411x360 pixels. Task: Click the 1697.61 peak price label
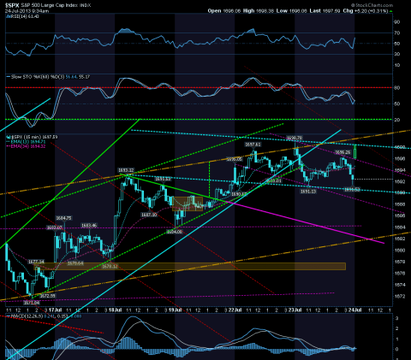(x=253, y=145)
